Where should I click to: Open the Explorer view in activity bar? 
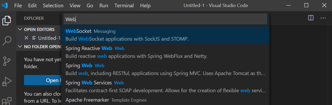click(7, 20)
